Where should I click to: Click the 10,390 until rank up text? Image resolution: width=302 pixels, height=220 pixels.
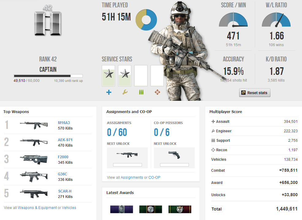pos(68,81)
